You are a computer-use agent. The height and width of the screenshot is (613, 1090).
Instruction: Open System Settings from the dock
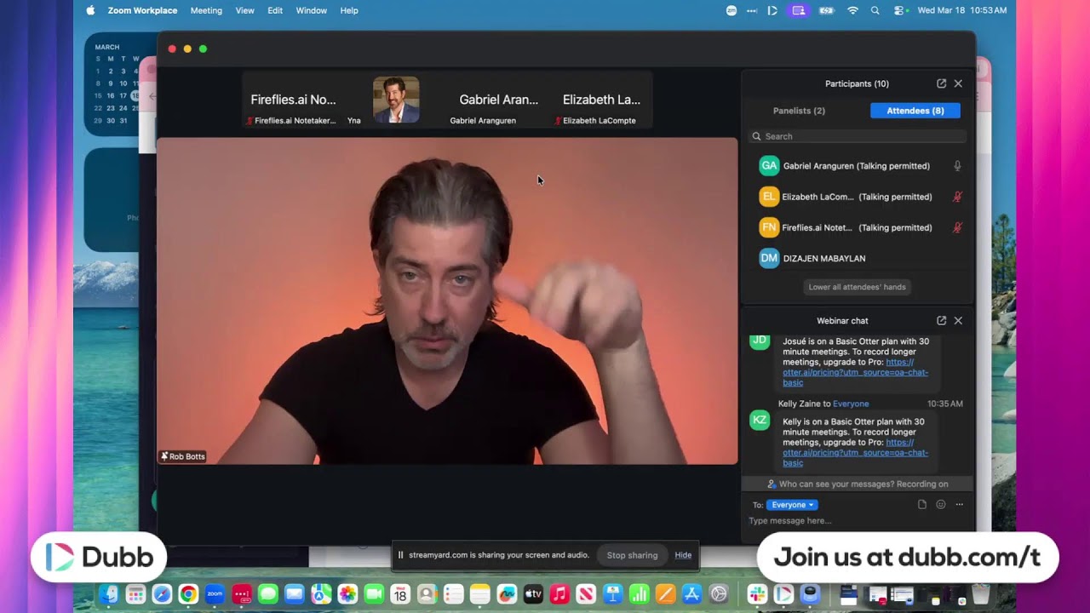[x=719, y=594]
